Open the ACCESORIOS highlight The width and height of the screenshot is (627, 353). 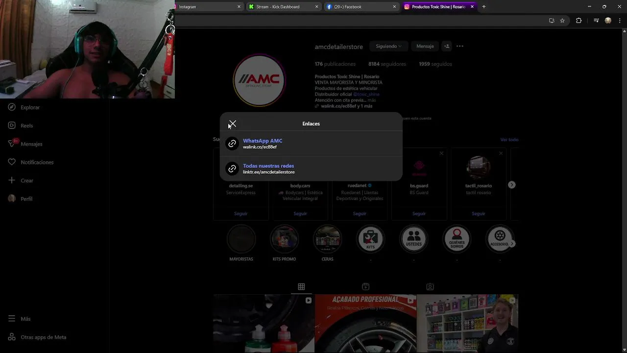(x=499, y=239)
